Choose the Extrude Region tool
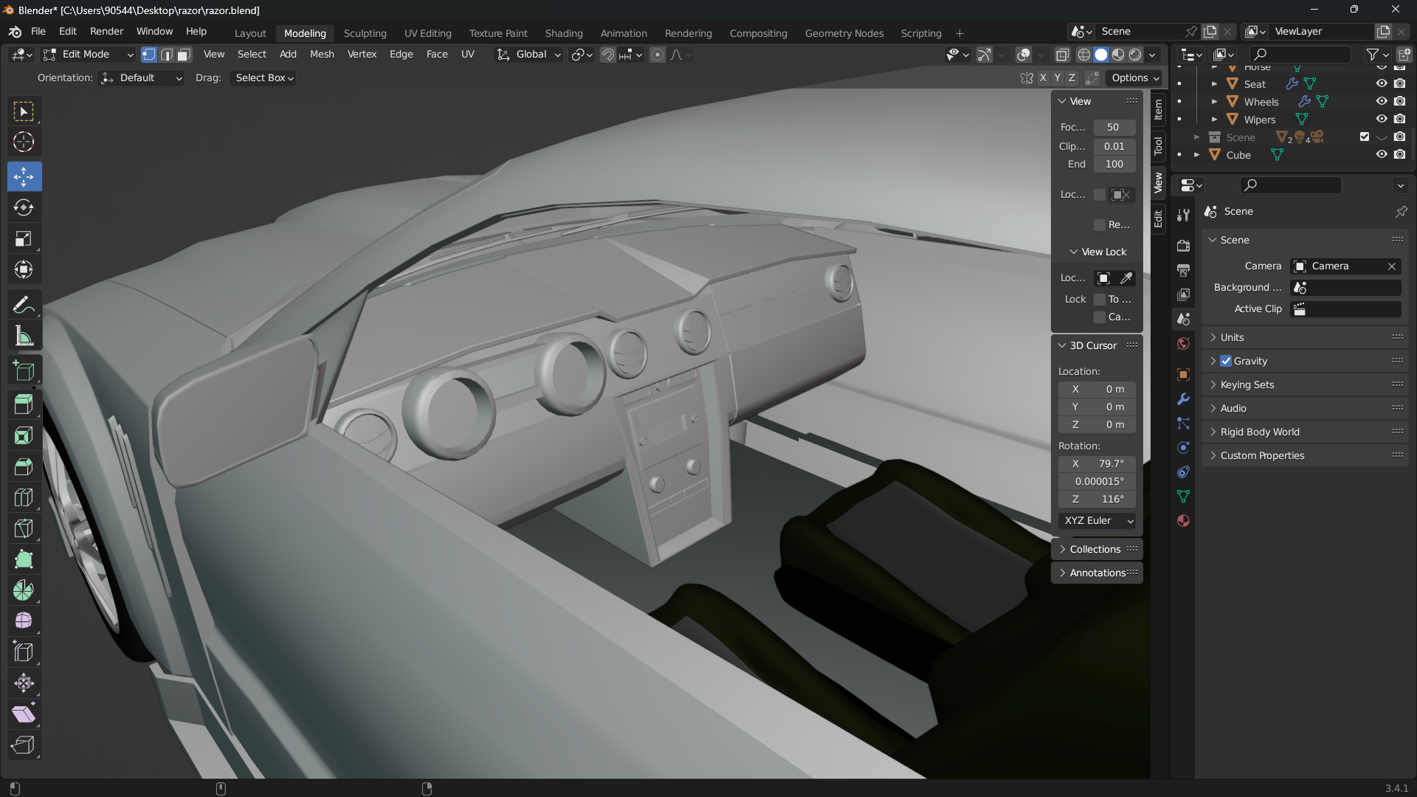The width and height of the screenshot is (1417, 797). 24,404
